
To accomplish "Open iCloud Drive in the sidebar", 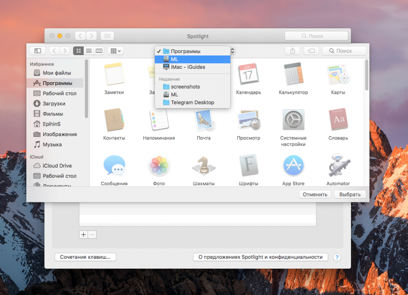I will [55, 166].
